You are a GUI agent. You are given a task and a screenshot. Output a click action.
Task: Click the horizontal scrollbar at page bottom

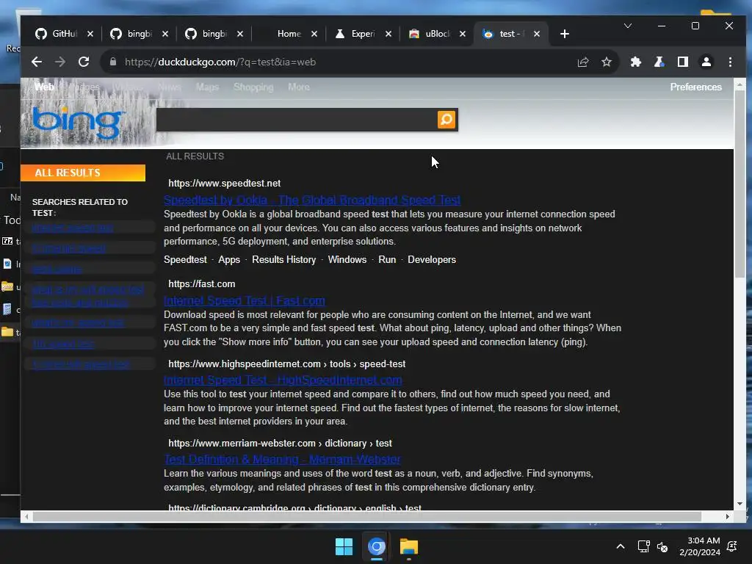click(x=367, y=516)
